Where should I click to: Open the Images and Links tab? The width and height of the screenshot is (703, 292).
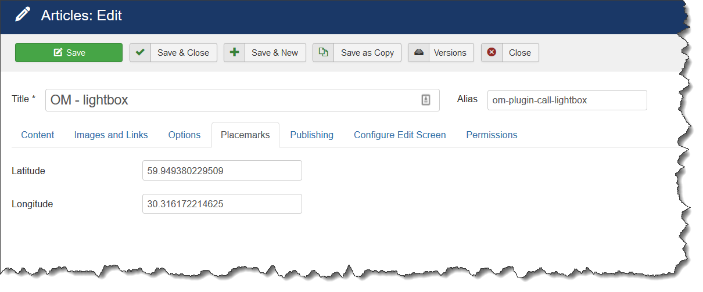(111, 135)
